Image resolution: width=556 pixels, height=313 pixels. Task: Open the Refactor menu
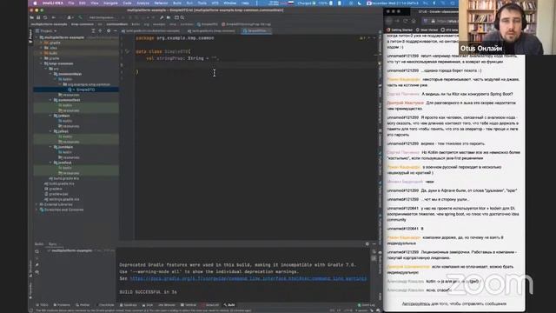pos(161,3)
